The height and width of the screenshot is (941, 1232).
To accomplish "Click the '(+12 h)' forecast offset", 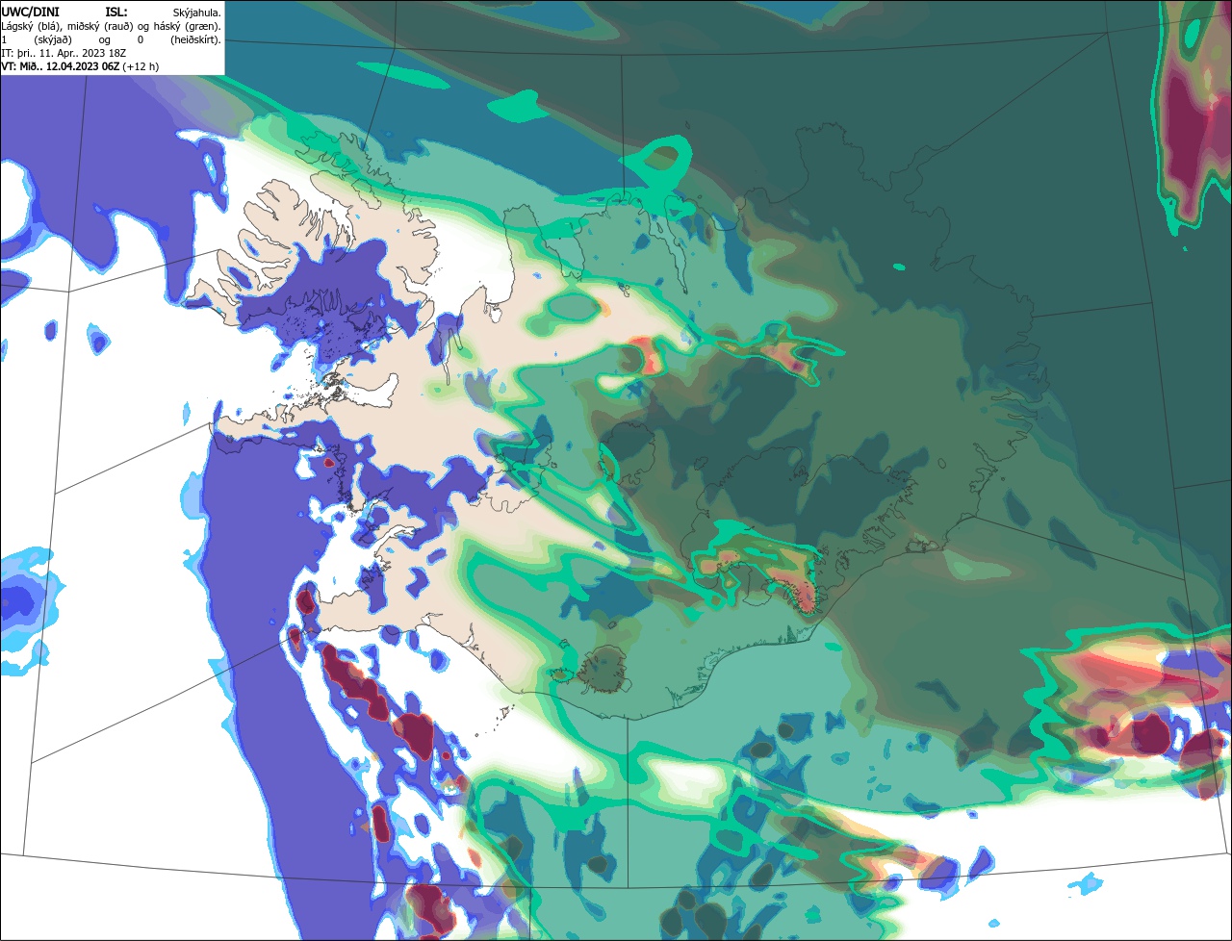I will pyautogui.click(x=141, y=67).
